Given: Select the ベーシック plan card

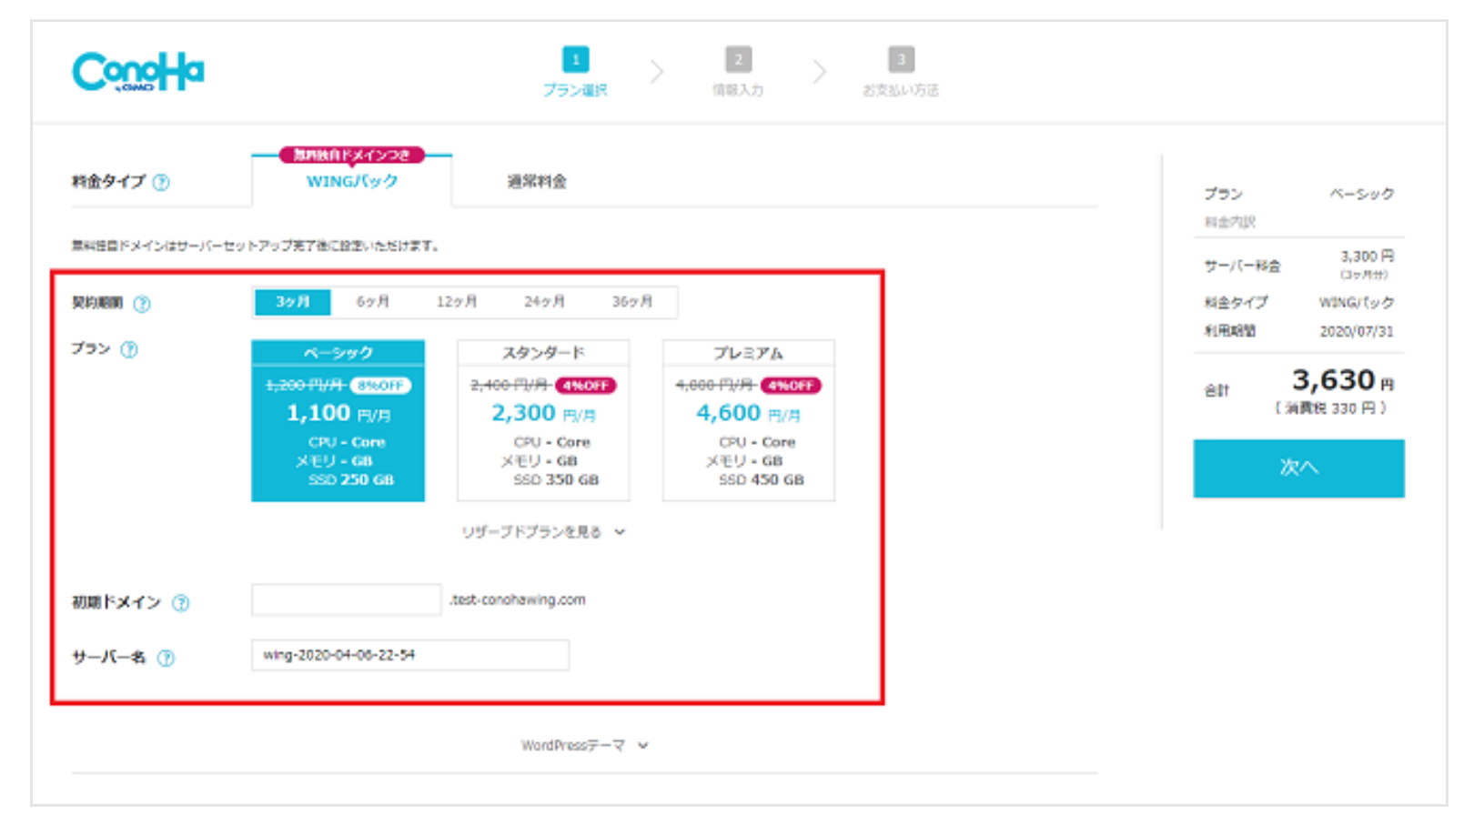Looking at the screenshot, I should (338, 420).
